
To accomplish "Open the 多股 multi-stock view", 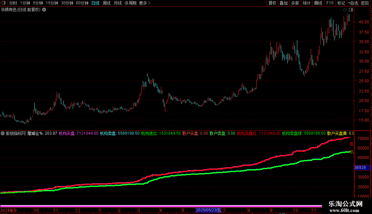I will coord(295,3).
